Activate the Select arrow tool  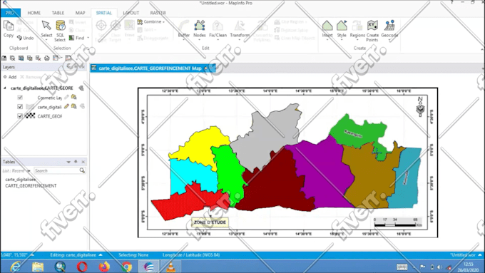[x=46, y=26]
